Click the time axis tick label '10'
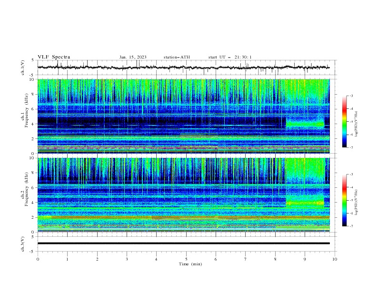 pos(335,259)
